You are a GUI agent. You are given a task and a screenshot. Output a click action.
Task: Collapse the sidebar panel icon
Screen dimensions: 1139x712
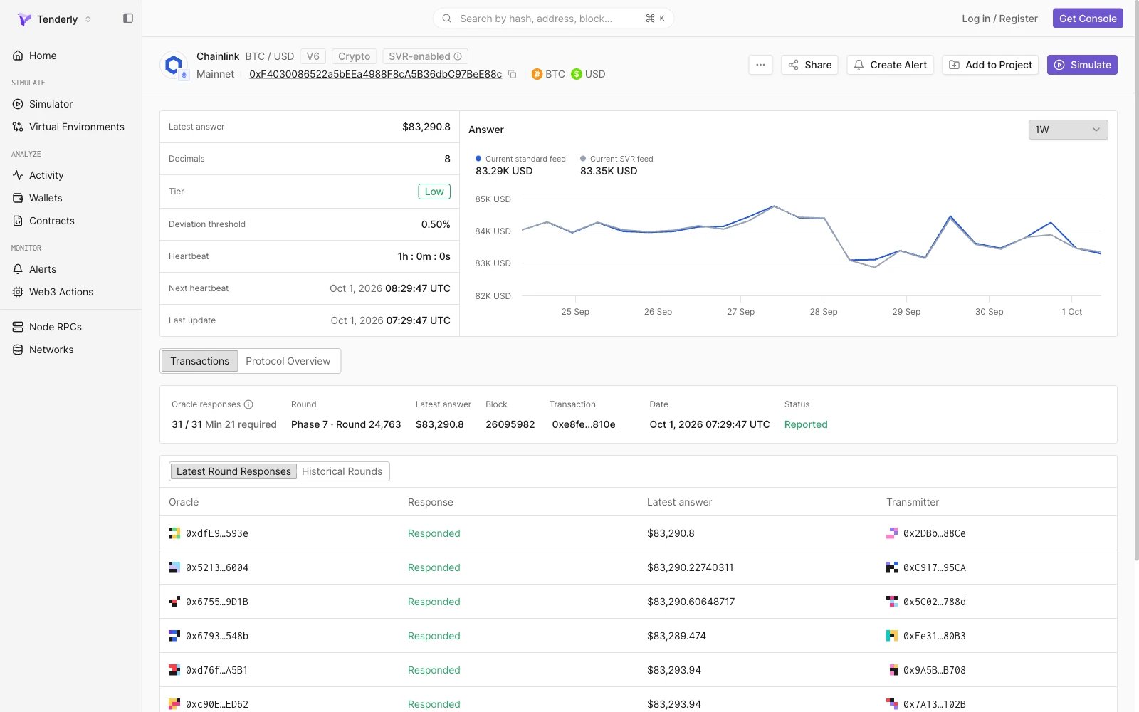128,19
